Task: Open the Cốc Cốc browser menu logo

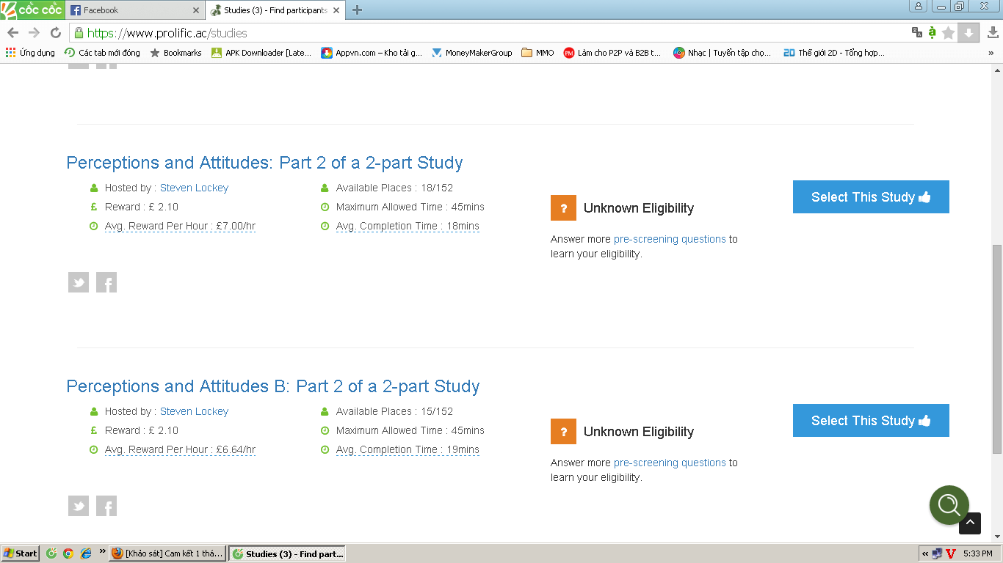Action: pyautogui.click(x=32, y=10)
